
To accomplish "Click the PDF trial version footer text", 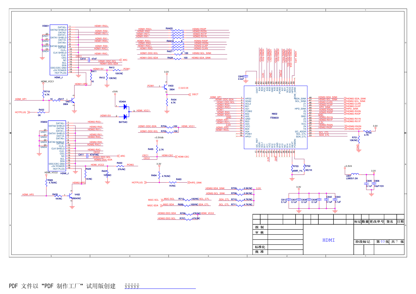I will coord(62,286).
